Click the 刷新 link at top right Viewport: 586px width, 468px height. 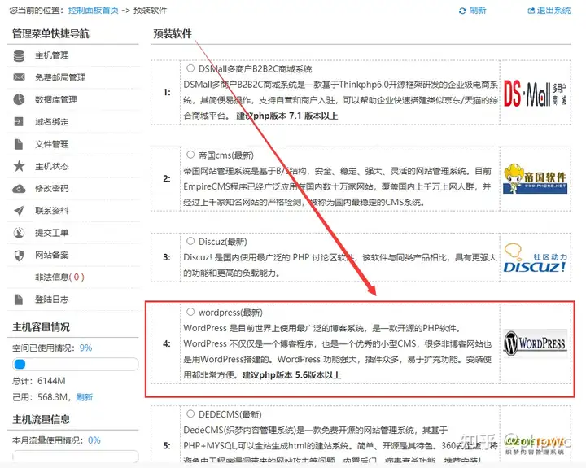pyautogui.click(x=478, y=11)
